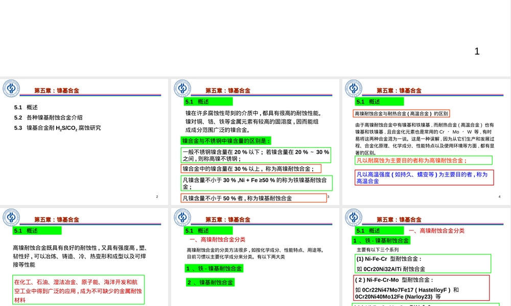Select the blue text starting '凡以高温强度'

tap(422, 177)
